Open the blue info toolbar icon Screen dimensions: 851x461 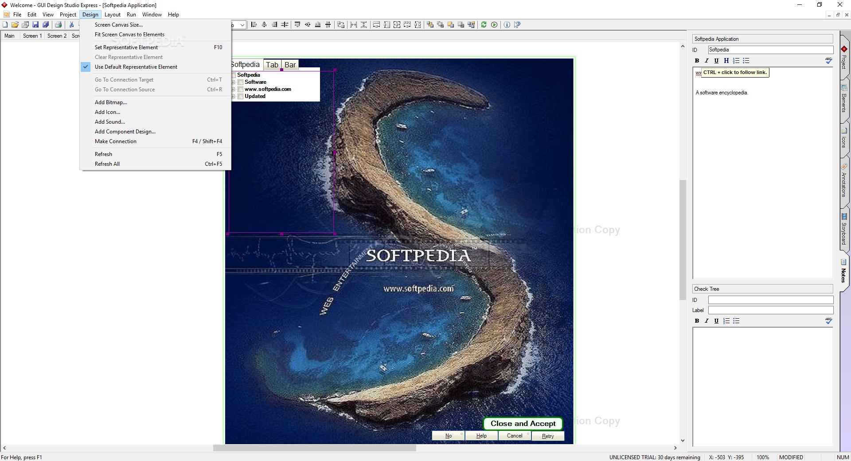pyautogui.click(x=507, y=25)
